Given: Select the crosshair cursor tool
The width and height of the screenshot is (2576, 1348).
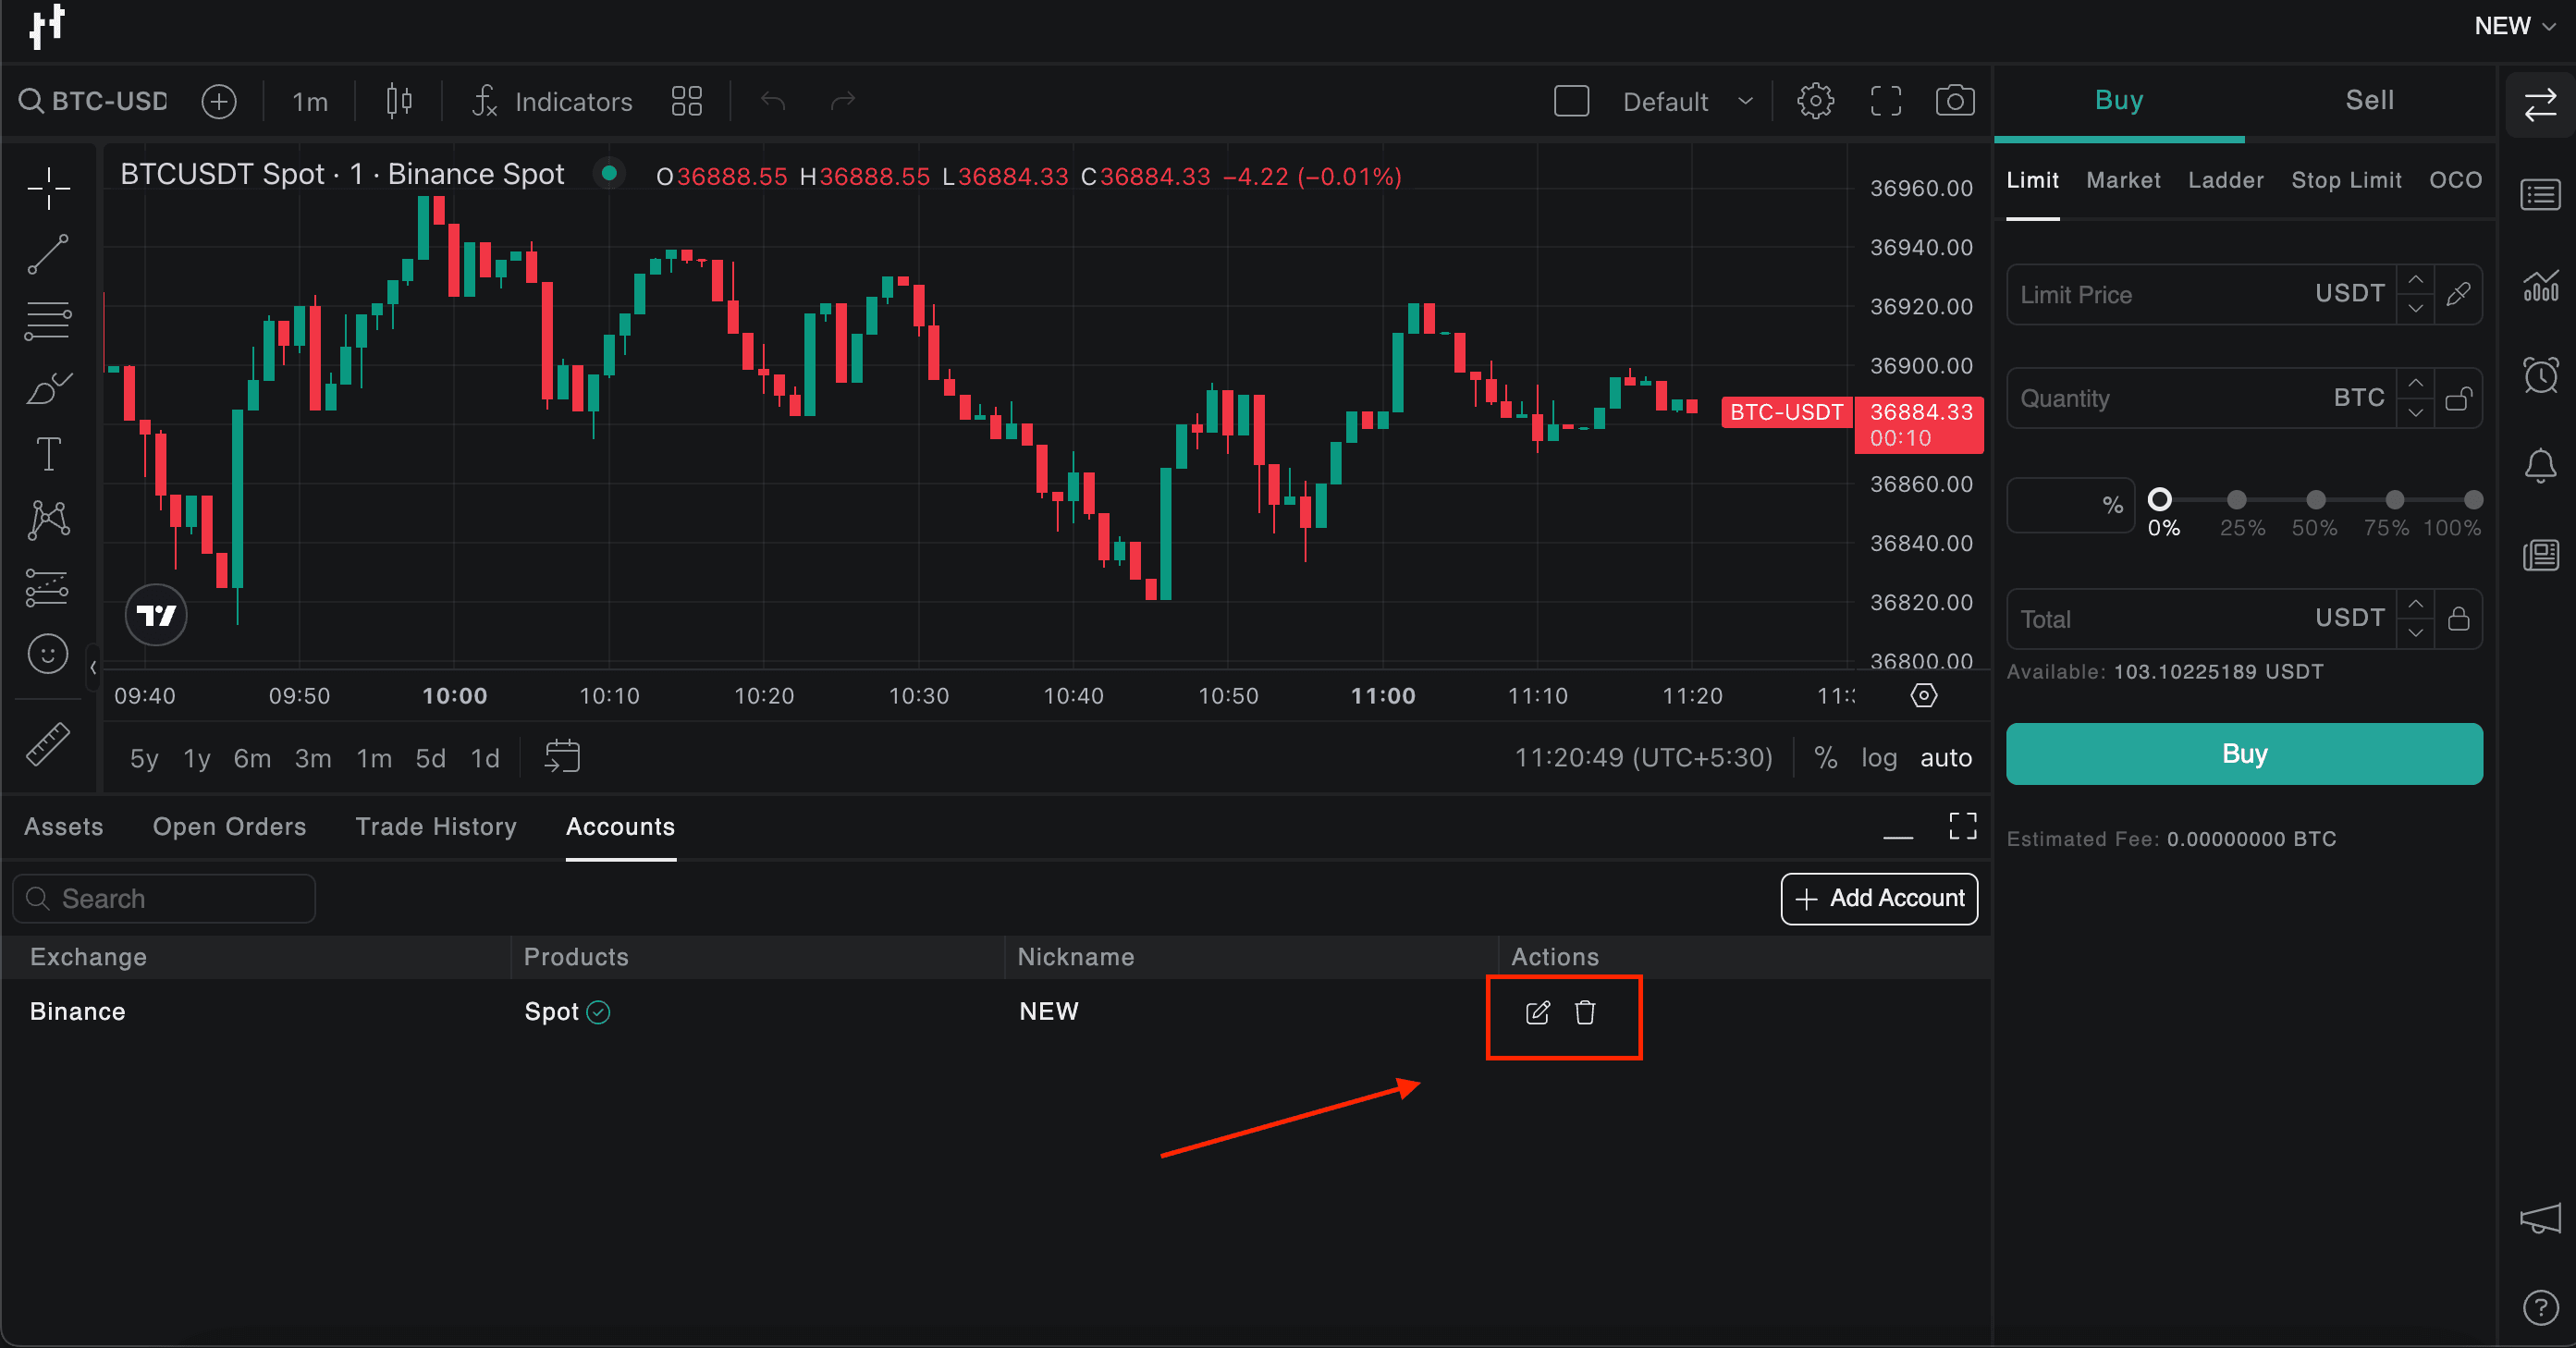Looking at the screenshot, I should pyautogui.click(x=48, y=188).
